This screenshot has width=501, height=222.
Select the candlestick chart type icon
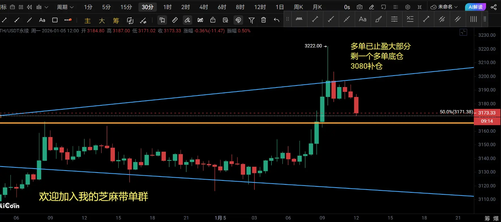point(39,7)
